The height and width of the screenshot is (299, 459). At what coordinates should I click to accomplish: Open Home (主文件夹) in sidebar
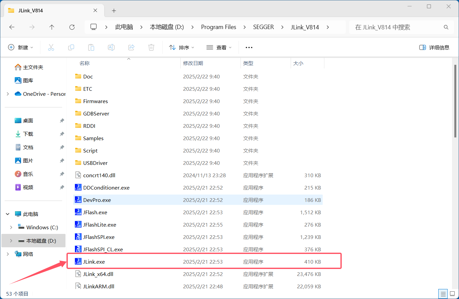click(29, 67)
